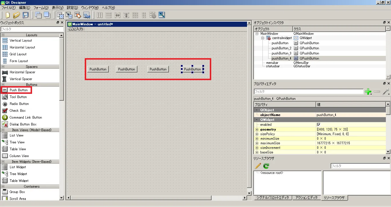The image size is (391, 207).
Task: Click the Adjust Size toolbar icon
Action: pyautogui.click(x=162, y=15)
